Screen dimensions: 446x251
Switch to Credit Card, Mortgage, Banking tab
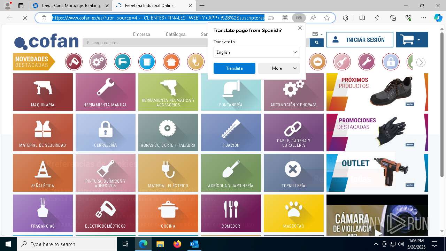coord(71,6)
